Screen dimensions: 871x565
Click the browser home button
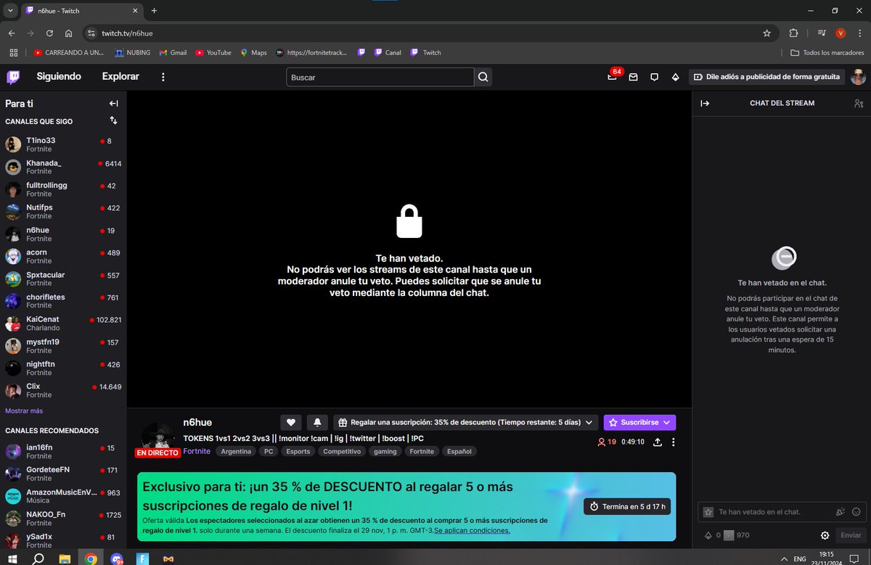[68, 33]
